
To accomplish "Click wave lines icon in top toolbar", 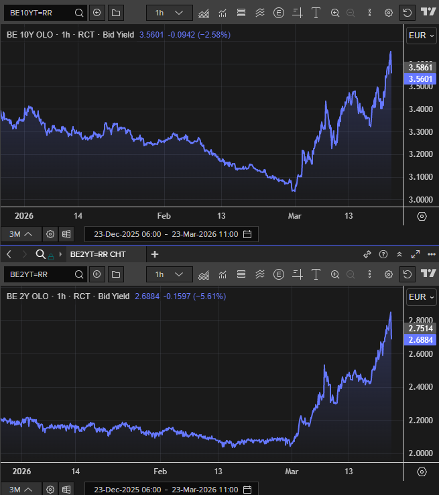I will pos(260,13).
